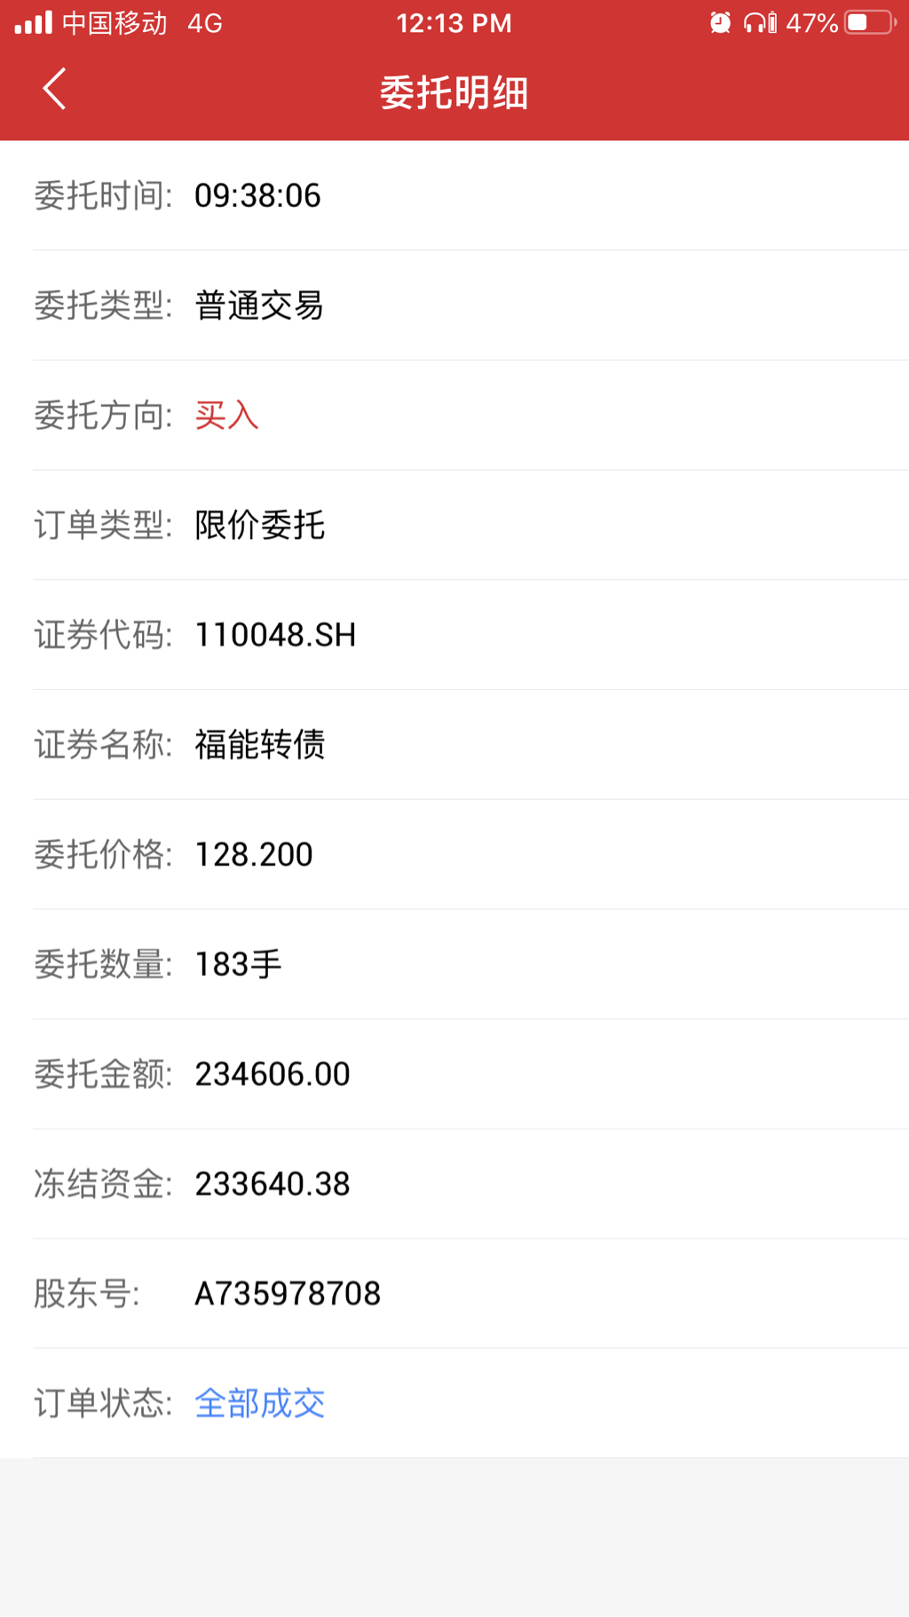Tap the frozen funds value 233640.38
Screen dimensions: 909x1617
[x=273, y=1184]
